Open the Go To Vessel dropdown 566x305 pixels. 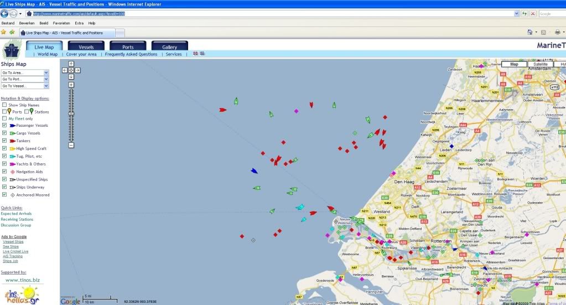click(24, 86)
